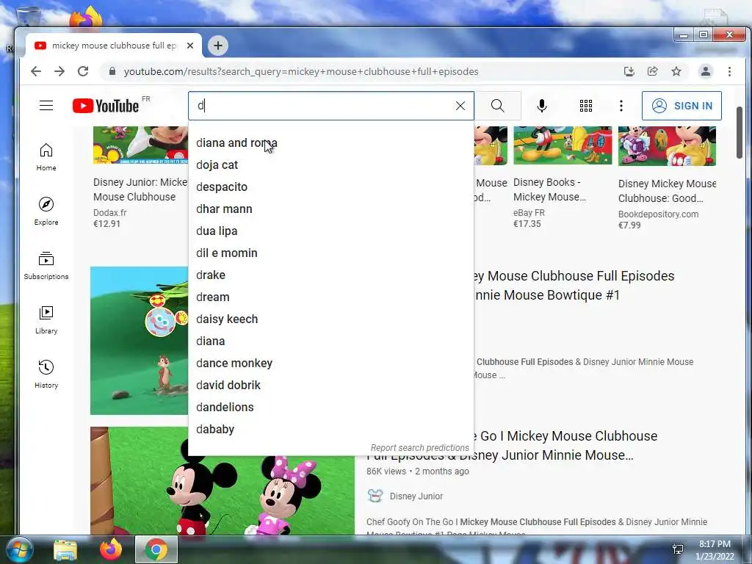Open the Minnie Mouse Bowtique #1 video thumbnail
This screenshot has width=752, height=564.
pos(139,341)
